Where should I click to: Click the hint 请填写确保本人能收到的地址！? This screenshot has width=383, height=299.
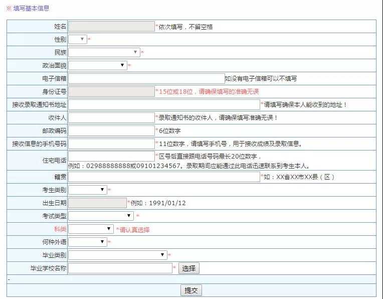click(x=305, y=105)
